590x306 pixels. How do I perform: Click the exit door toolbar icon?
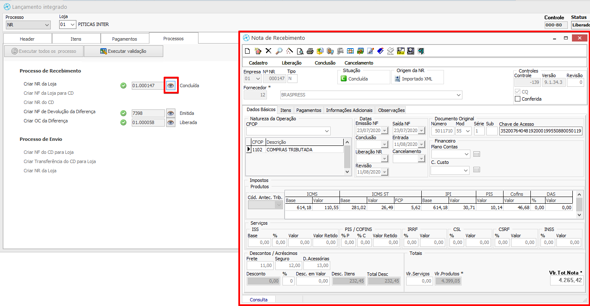tap(421, 51)
